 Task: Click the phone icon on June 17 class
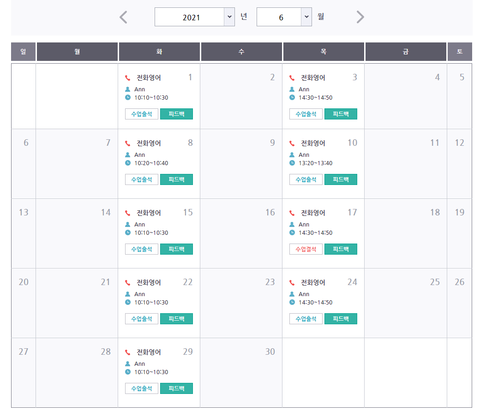click(x=292, y=213)
